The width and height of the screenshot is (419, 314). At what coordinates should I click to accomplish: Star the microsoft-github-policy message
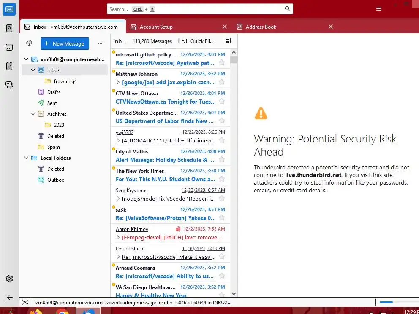pos(221,63)
